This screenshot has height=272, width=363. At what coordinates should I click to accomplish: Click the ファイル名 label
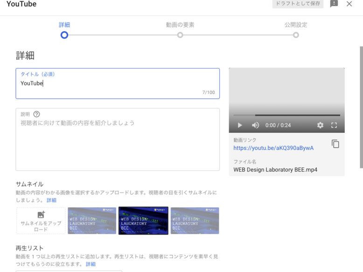(244, 162)
